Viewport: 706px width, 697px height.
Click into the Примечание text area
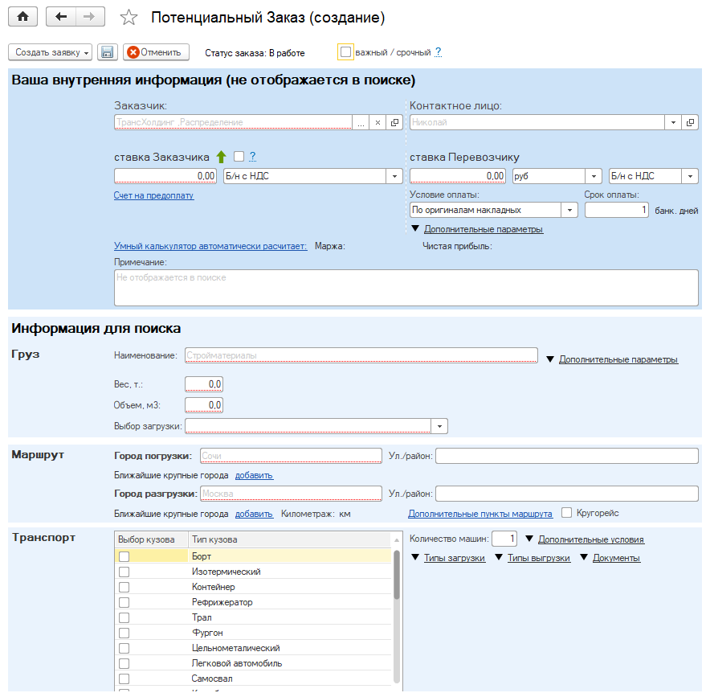coord(406,288)
